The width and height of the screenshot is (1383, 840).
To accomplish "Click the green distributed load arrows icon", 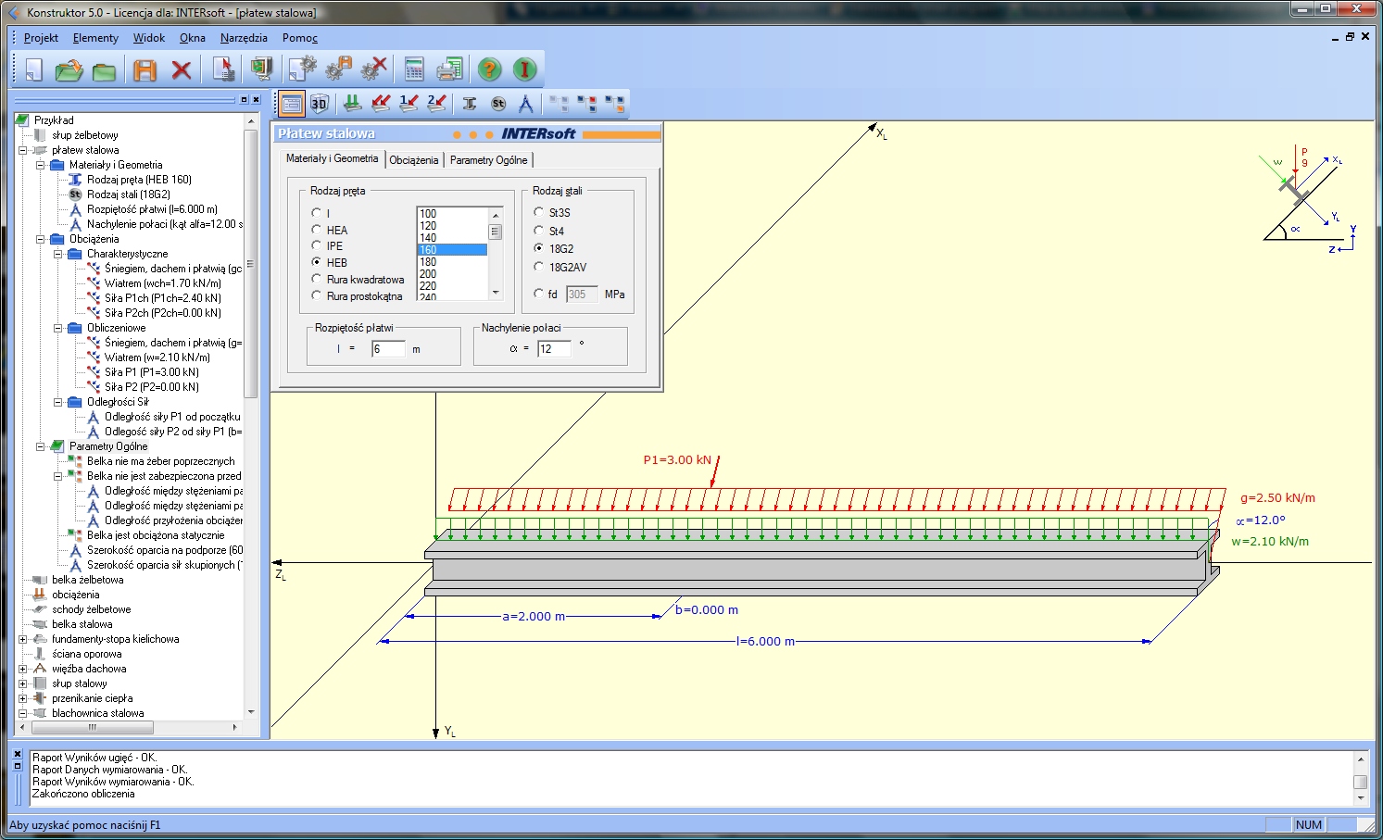I will (x=352, y=104).
